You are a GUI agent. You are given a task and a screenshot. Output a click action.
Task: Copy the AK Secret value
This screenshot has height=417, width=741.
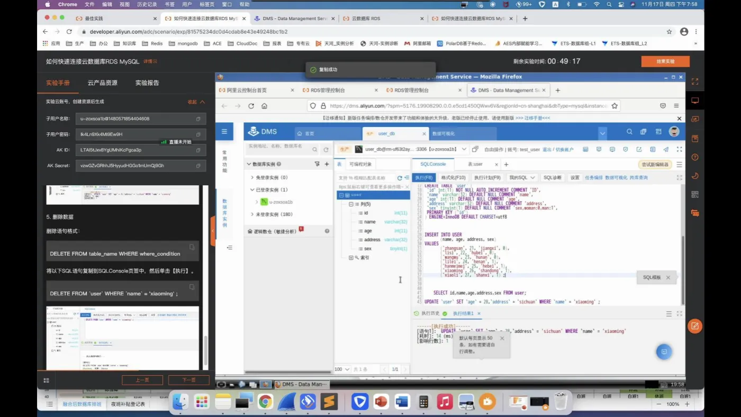(198, 166)
